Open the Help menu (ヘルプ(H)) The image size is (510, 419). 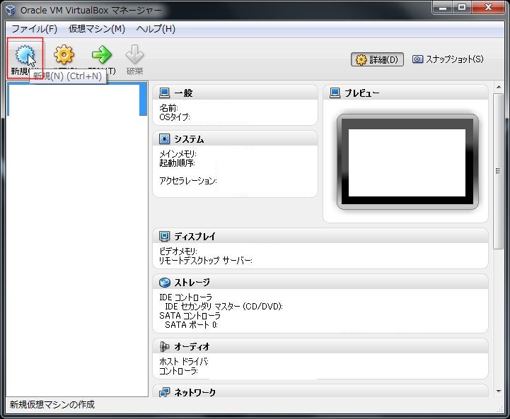pyautogui.click(x=156, y=29)
